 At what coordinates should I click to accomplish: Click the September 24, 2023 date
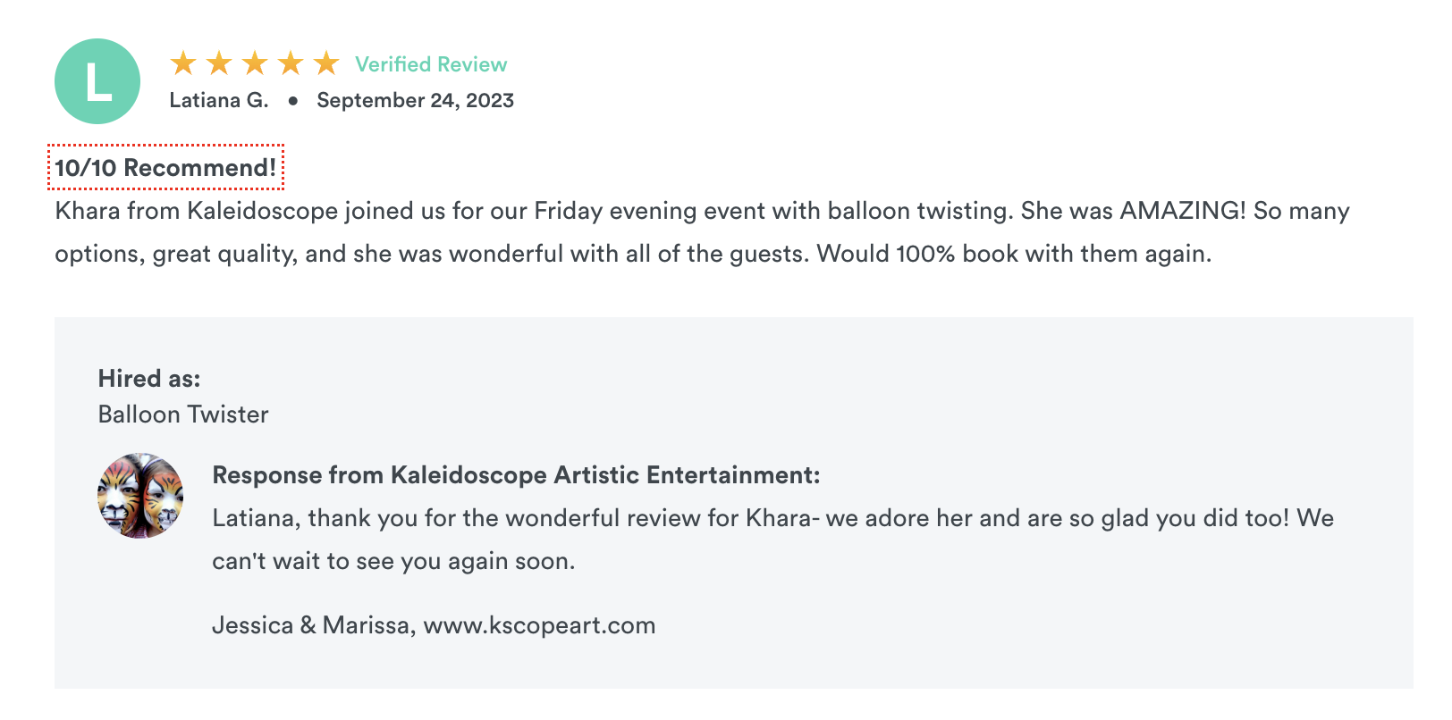(x=415, y=100)
